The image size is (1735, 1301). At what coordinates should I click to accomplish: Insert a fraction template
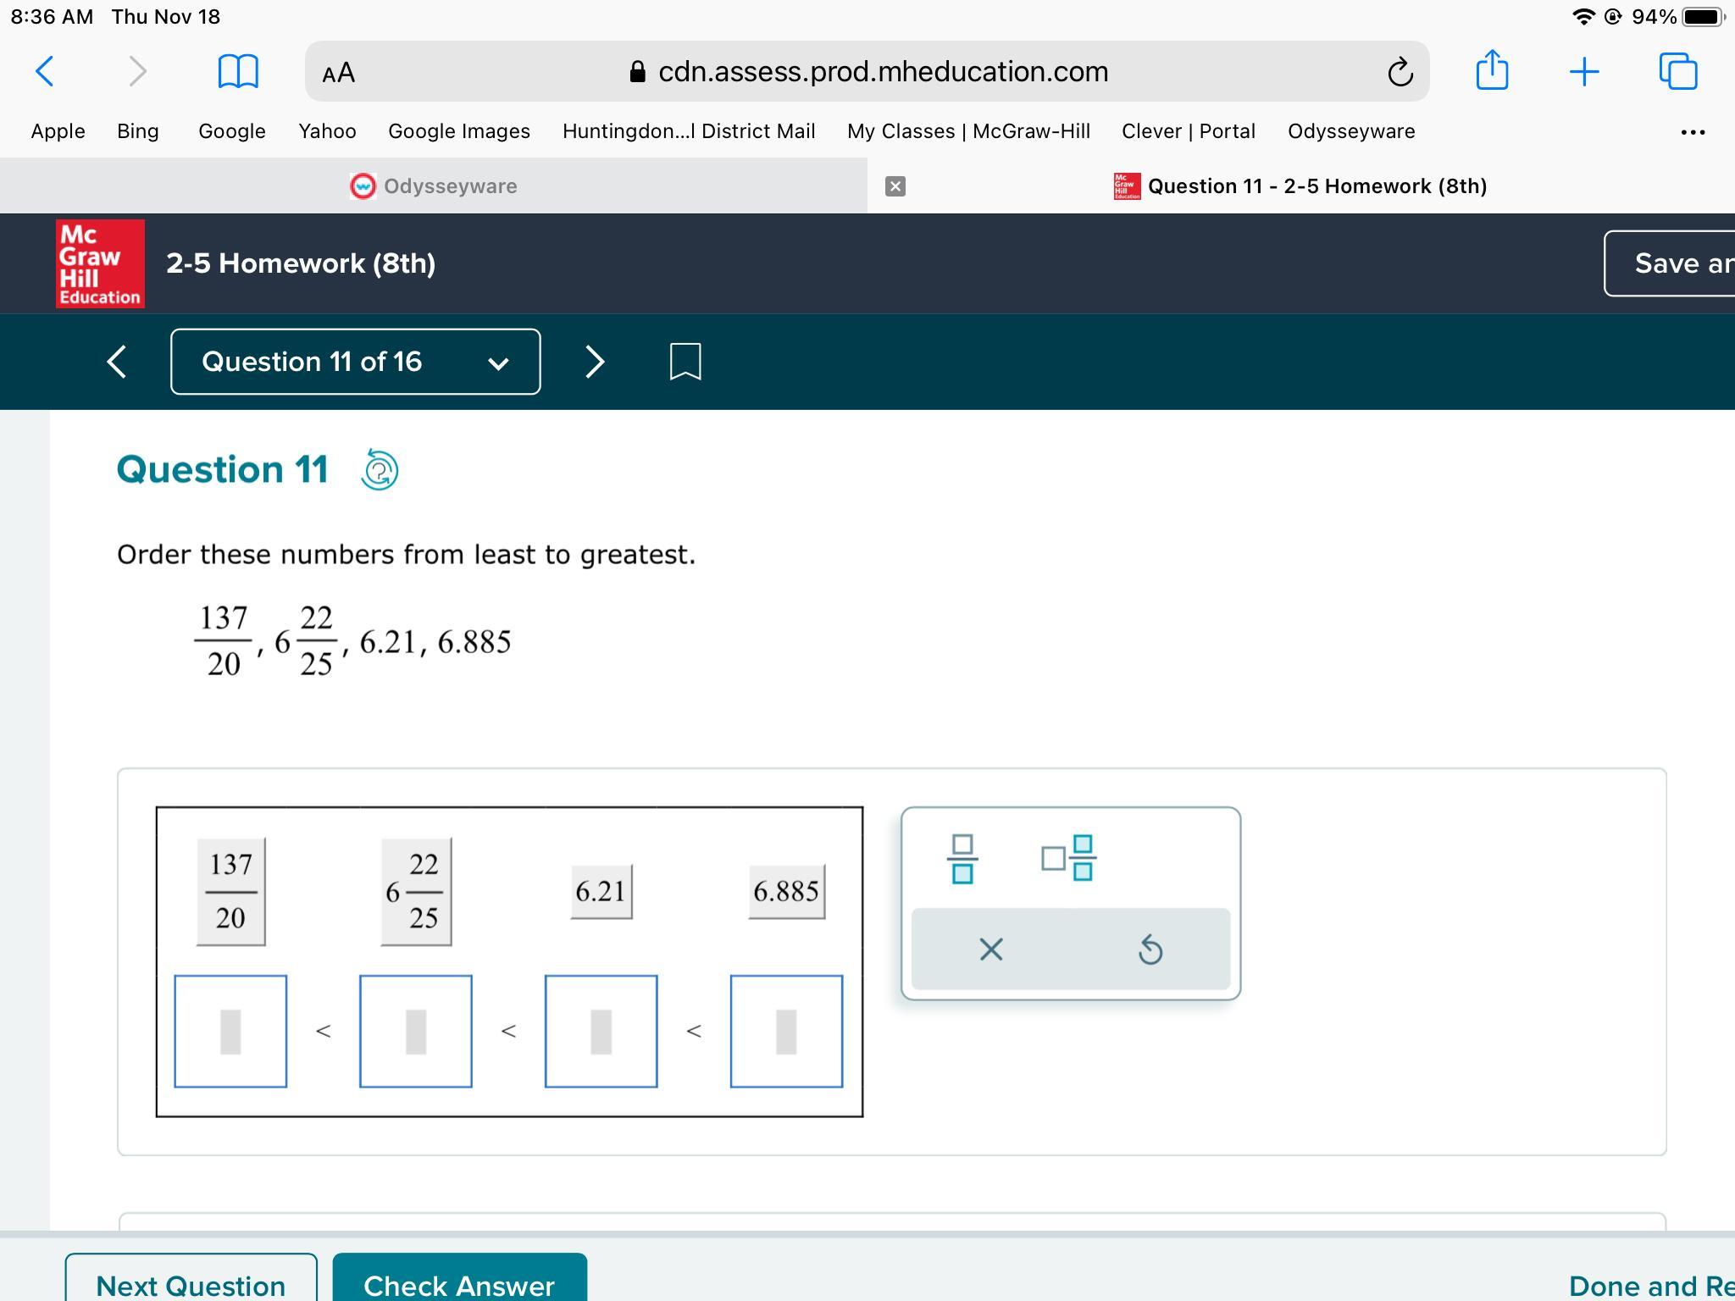(962, 858)
